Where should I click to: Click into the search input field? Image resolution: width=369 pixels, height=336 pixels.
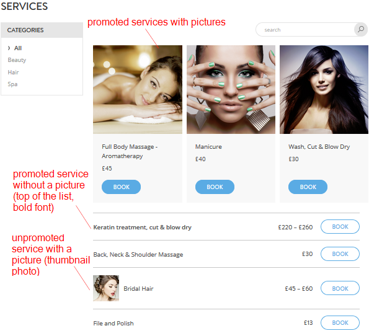pyautogui.click(x=305, y=29)
